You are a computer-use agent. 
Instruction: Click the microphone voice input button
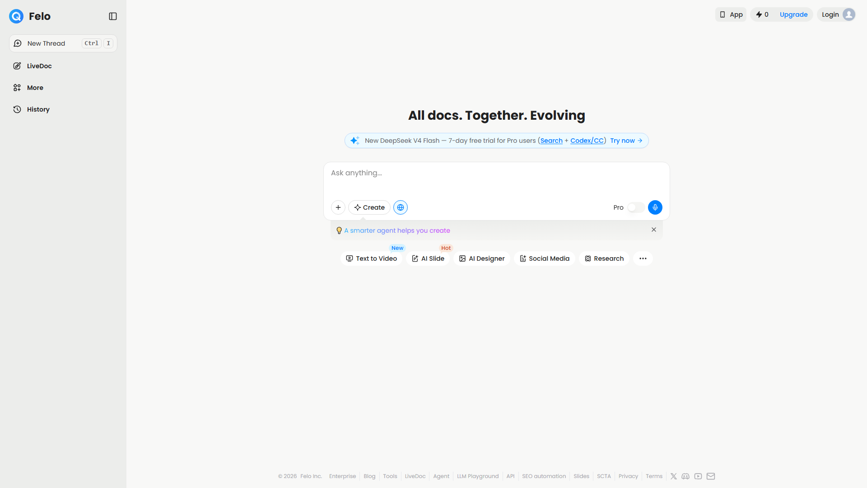coord(655,207)
